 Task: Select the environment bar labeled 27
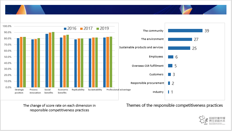point(180,39)
